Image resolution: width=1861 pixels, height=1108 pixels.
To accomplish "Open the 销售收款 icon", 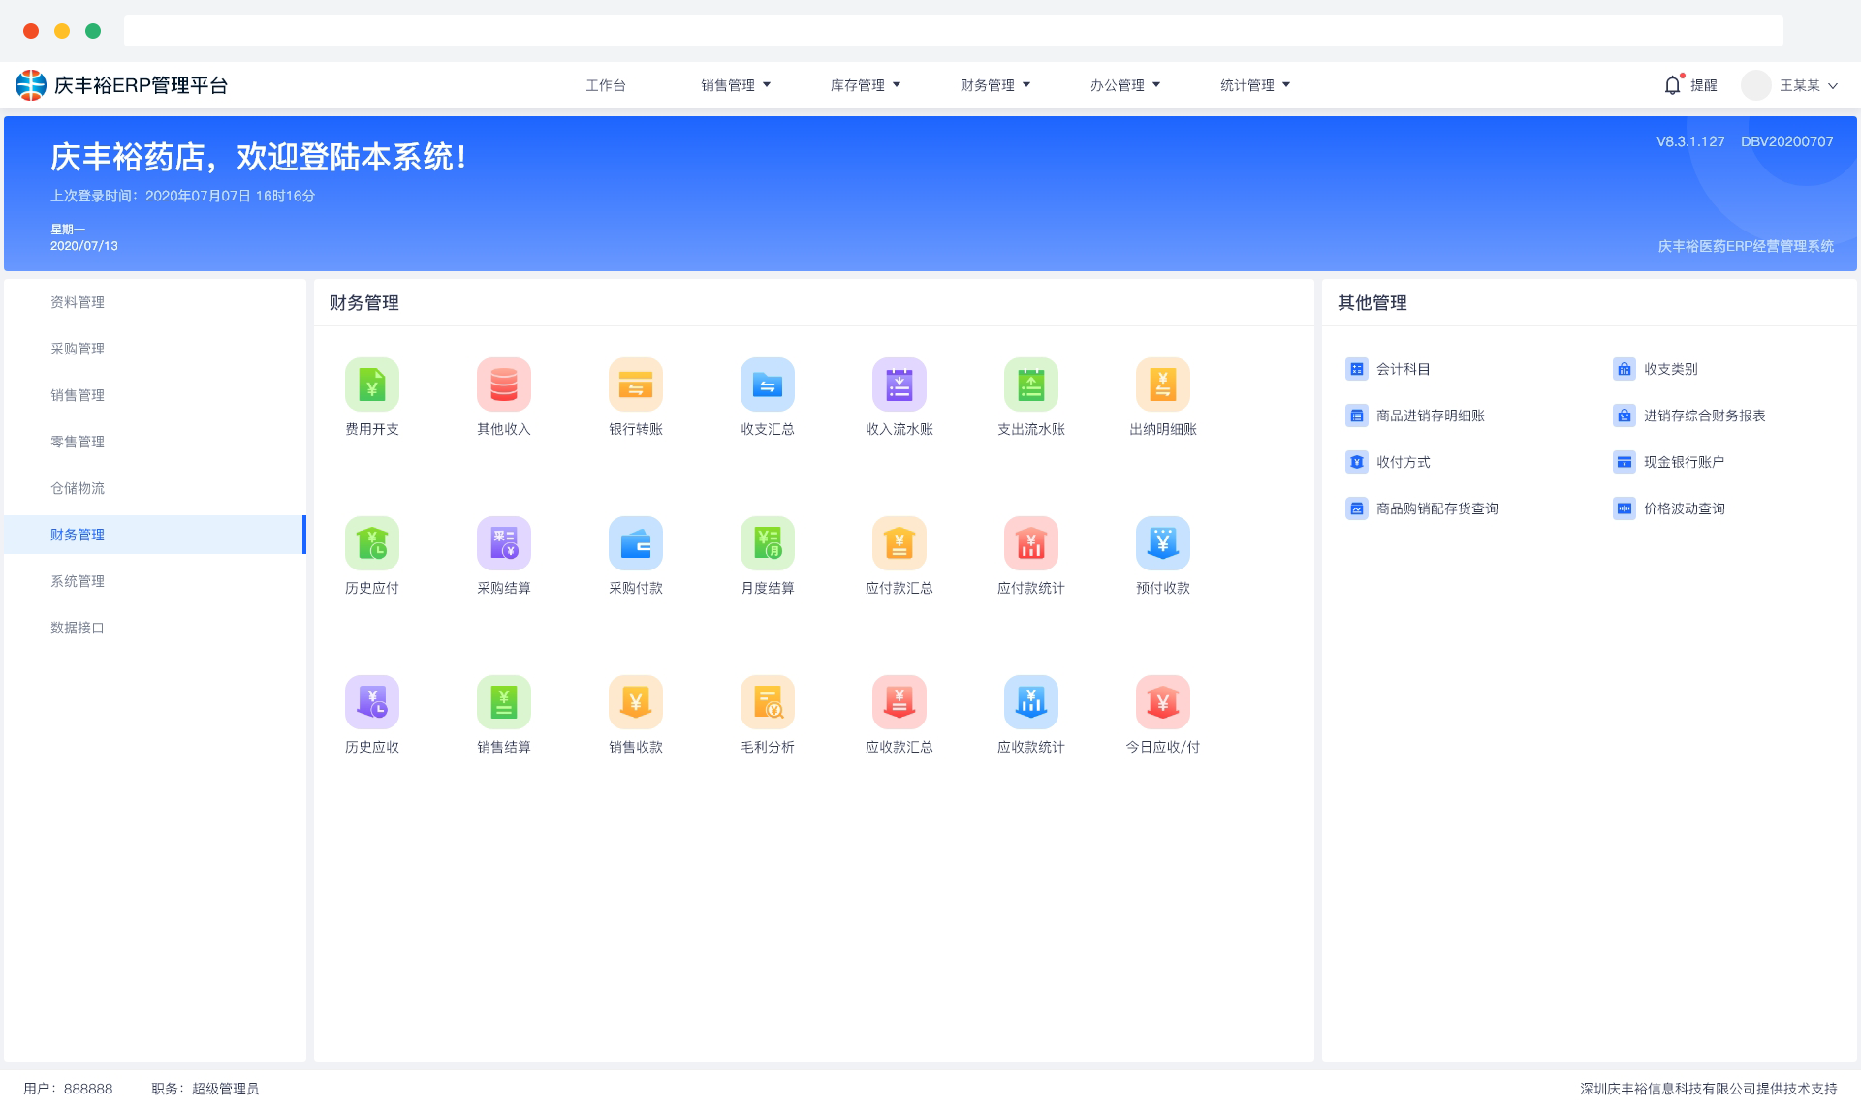I will pos(636,702).
